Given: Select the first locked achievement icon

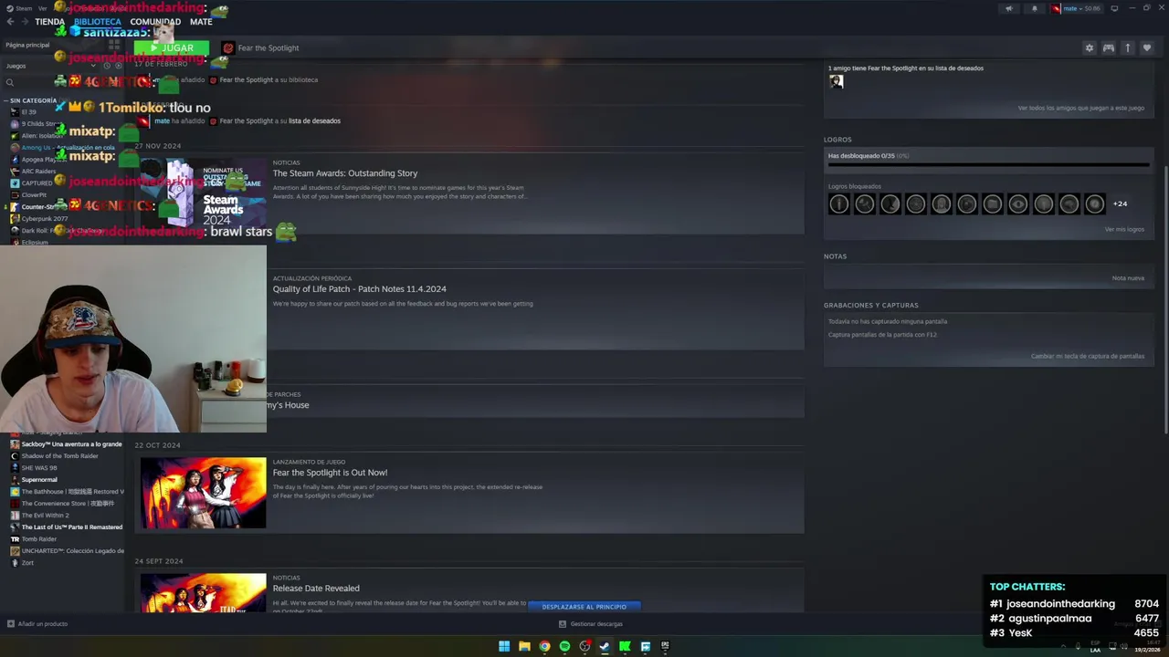Looking at the screenshot, I should click(838, 203).
